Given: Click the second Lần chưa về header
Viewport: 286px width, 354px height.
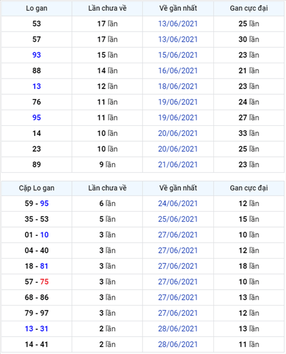Looking at the screenshot, I should pyautogui.click(x=107, y=188).
